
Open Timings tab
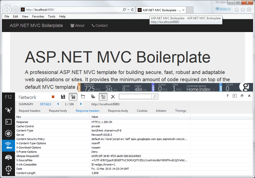pyautogui.click(x=180, y=110)
